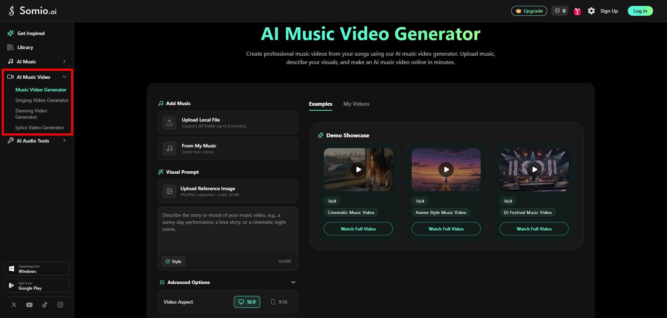Switch to the My Videos tab

point(356,104)
